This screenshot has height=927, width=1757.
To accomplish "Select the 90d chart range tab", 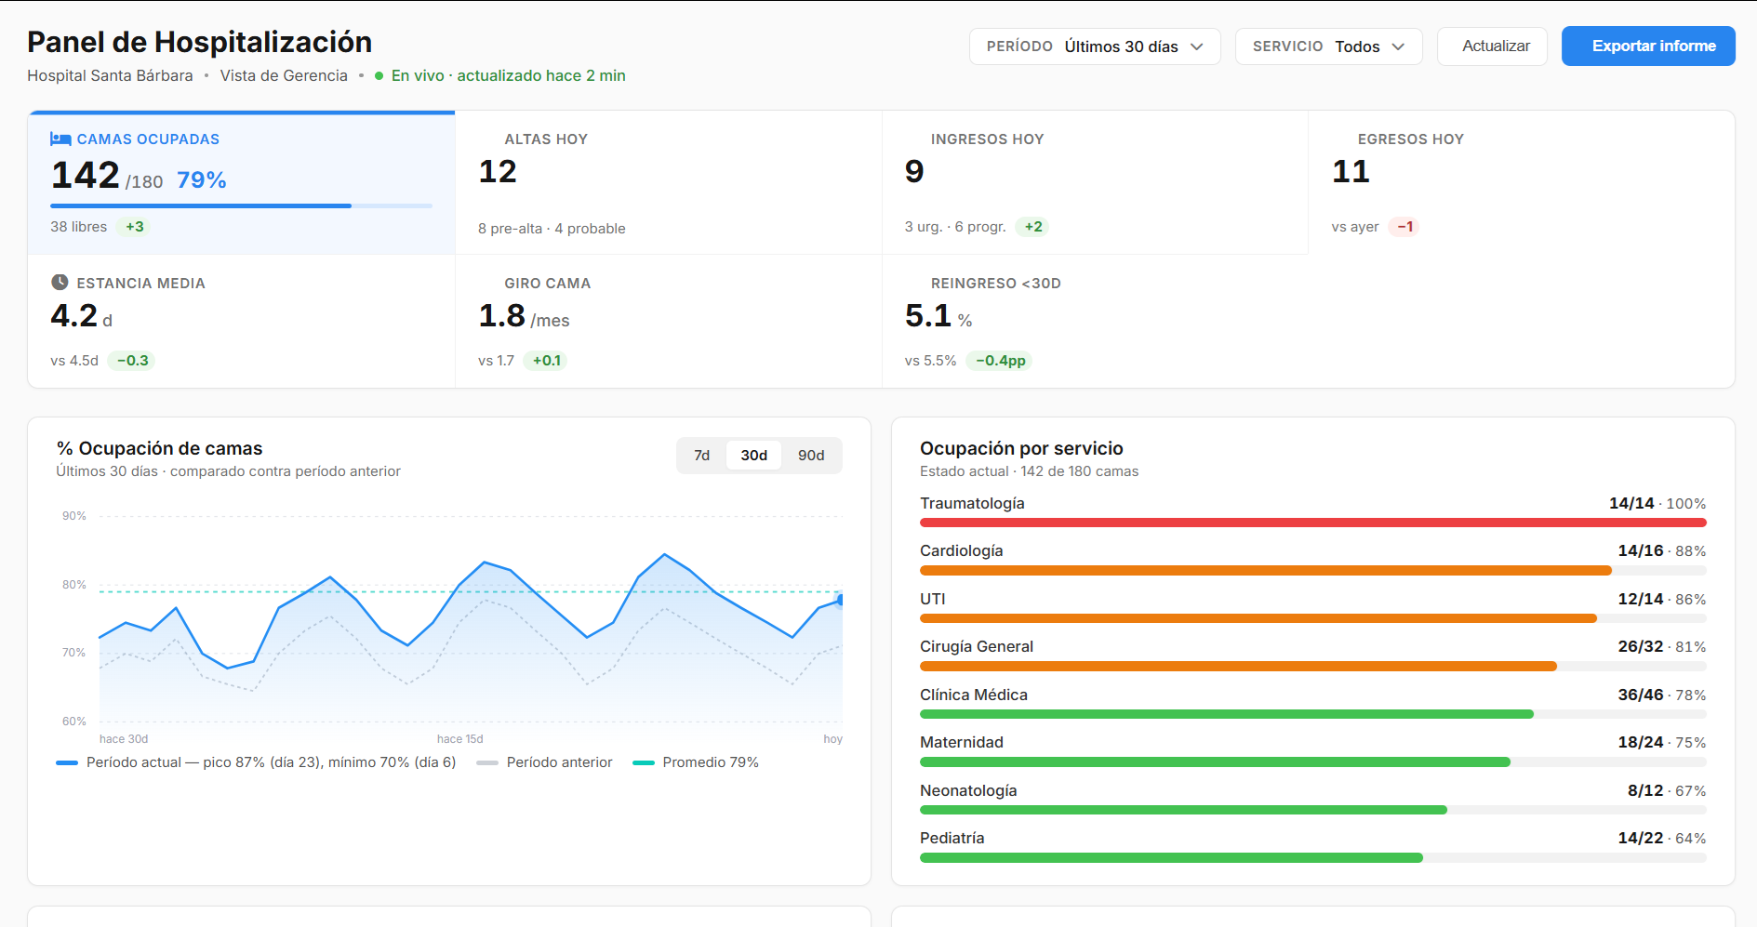I will click(810, 456).
